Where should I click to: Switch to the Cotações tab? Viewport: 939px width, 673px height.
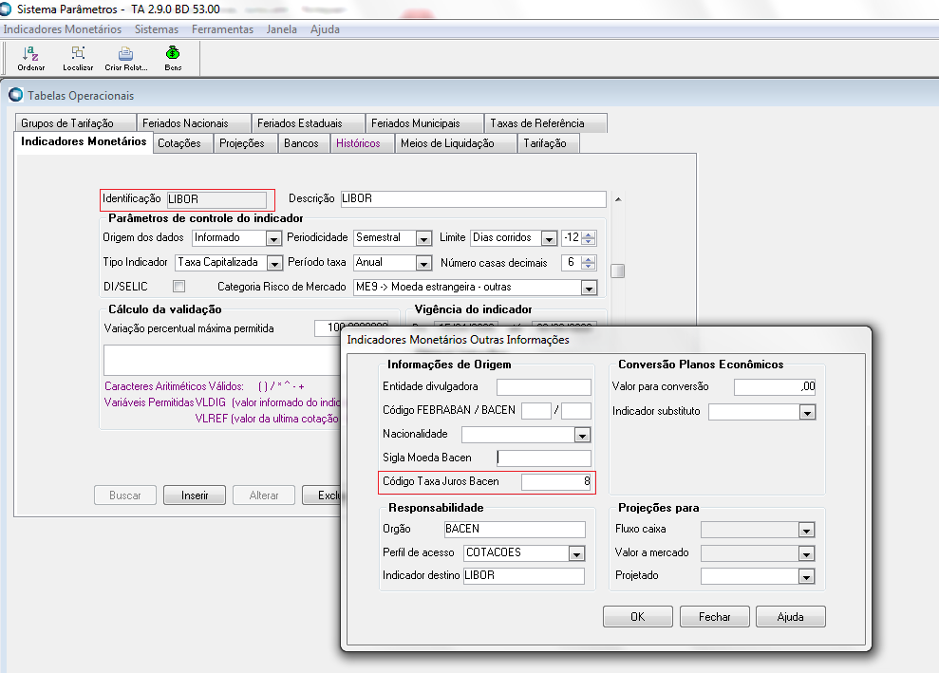[x=182, y=143]
